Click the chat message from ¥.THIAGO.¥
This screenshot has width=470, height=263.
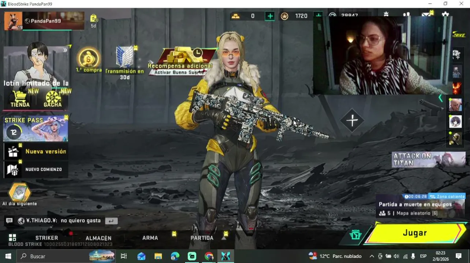coord(63,221)
